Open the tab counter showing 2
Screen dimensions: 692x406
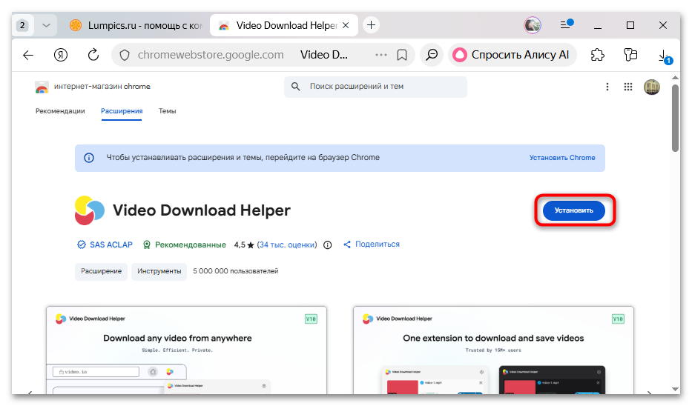click(x=22, y=25)
